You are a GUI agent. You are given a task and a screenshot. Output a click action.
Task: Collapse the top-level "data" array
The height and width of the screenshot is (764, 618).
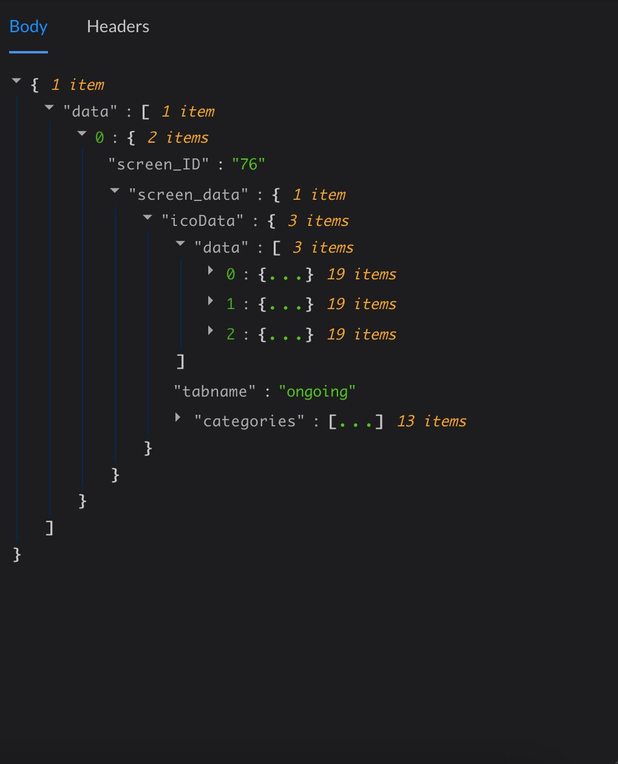tap(49, 107)
